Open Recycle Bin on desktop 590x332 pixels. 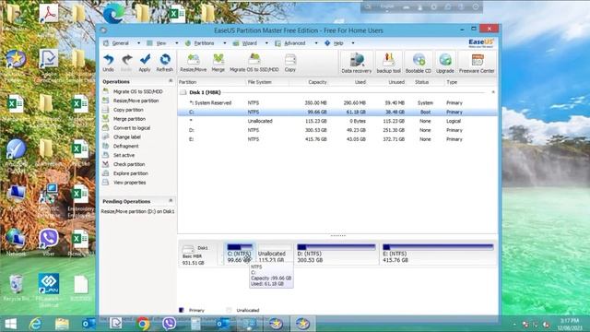click(x=16, y=288)
